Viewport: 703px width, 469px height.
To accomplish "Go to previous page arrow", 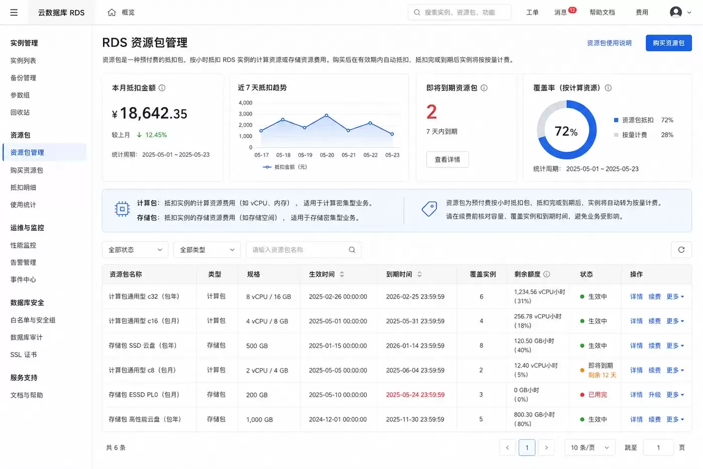I will coord(508,447).
